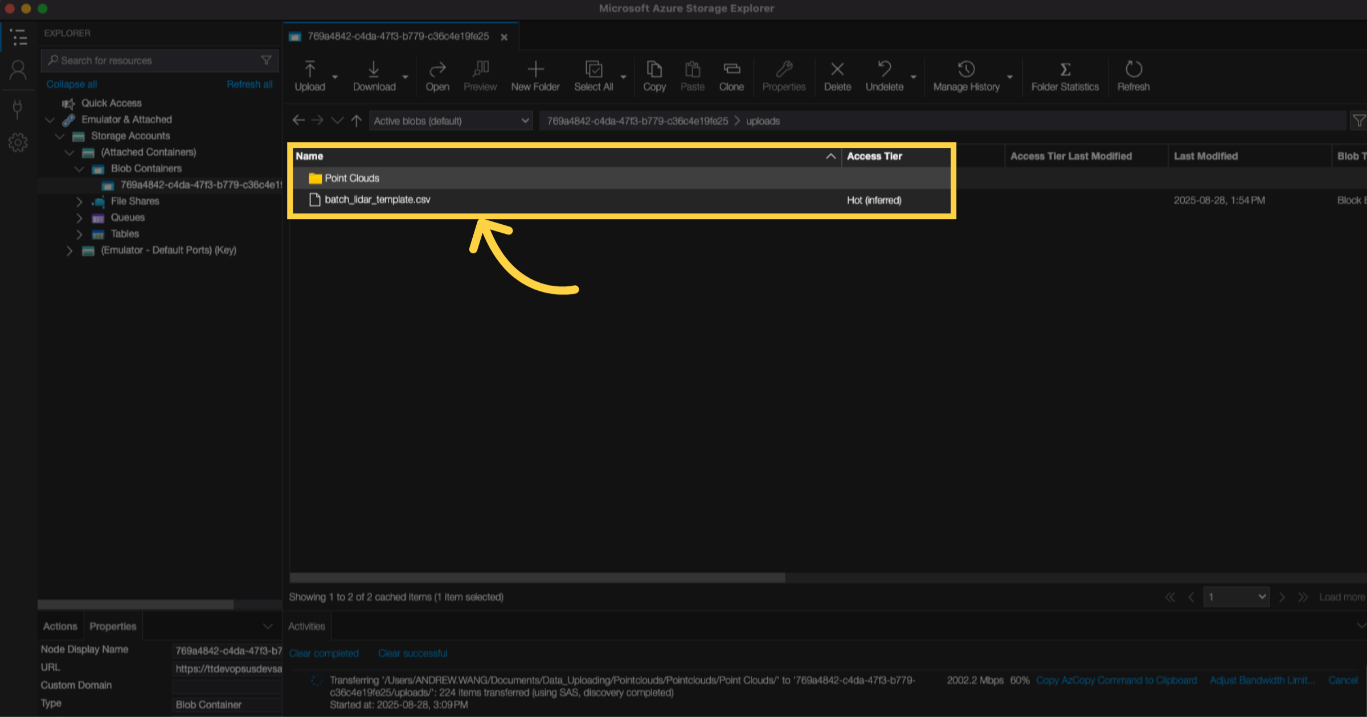This screenshot has width=1367, height=717.
Task: Open Manage History in toolbar
Action: pyautogui.click(x=967, y=76)
